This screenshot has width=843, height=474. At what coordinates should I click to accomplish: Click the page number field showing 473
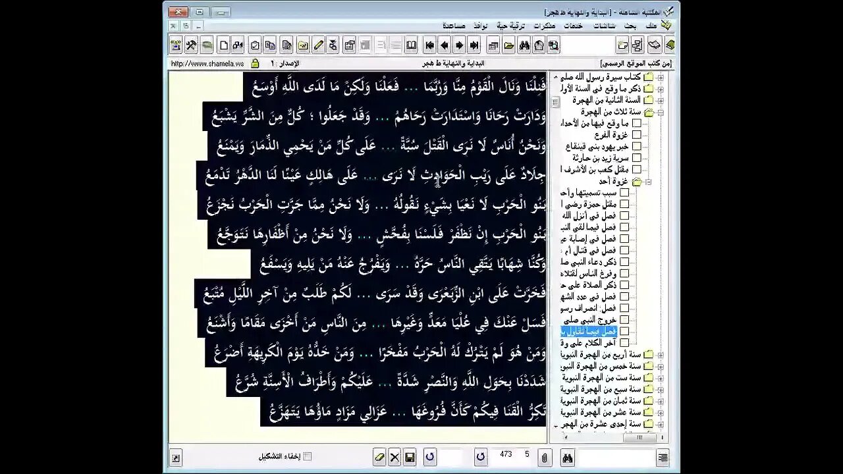coord(506,455)
